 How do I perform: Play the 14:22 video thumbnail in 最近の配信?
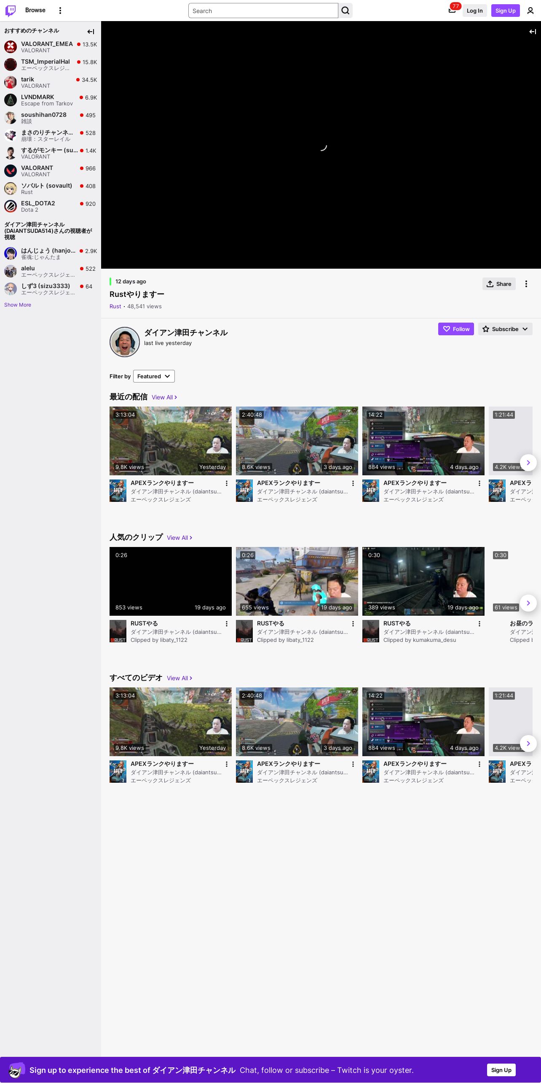(x=423, y=441)
